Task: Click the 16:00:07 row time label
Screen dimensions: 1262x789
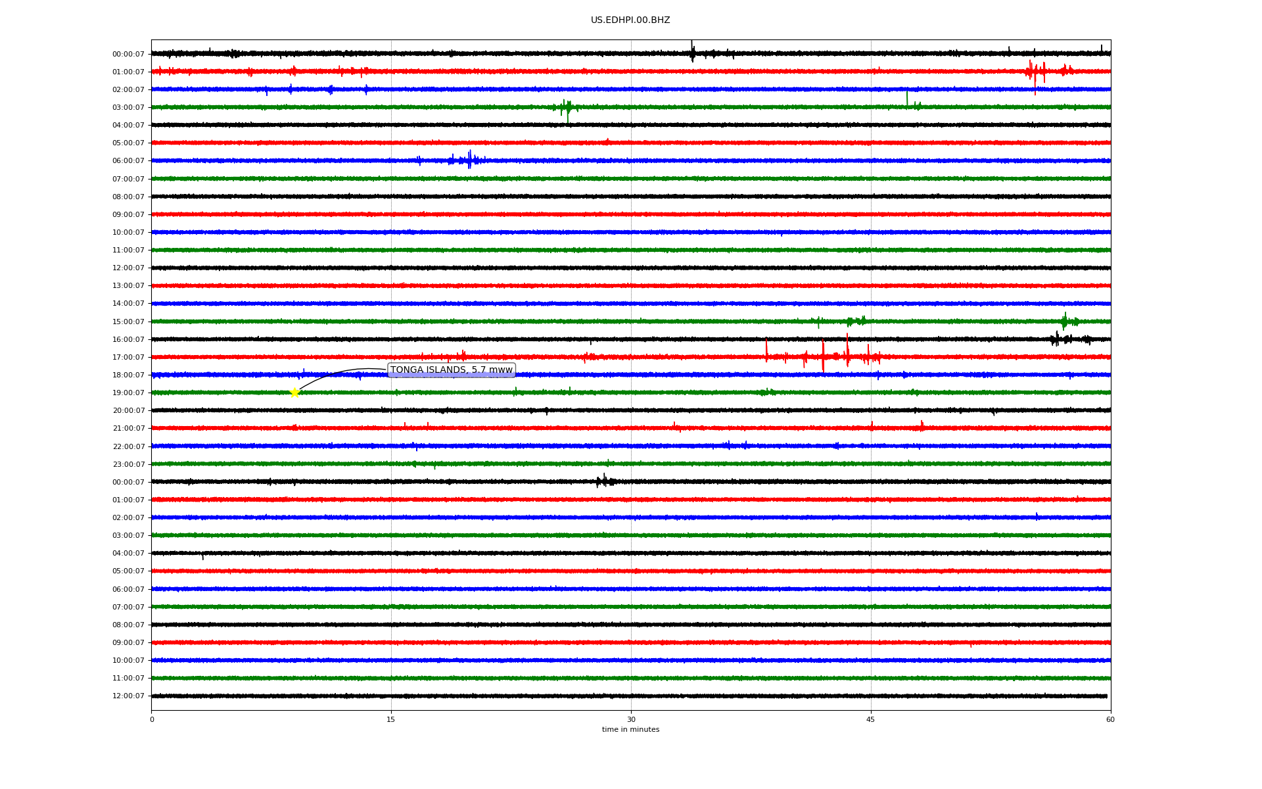Action: click(x=128, y=340)
